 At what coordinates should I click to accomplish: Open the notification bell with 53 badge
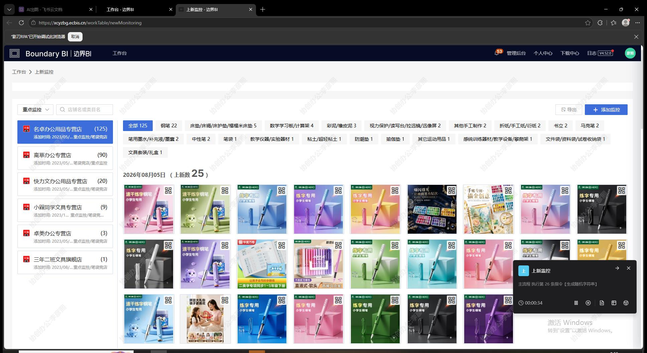[x=497, y=53]
